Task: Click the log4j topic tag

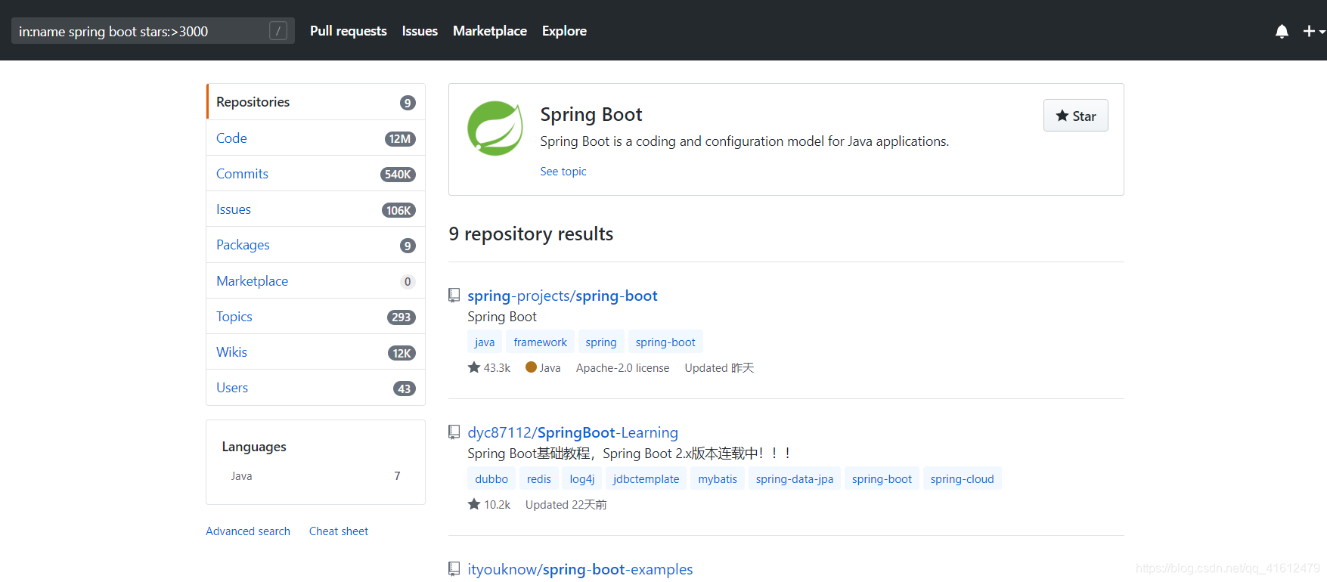Action: click(x=582, y=478)
